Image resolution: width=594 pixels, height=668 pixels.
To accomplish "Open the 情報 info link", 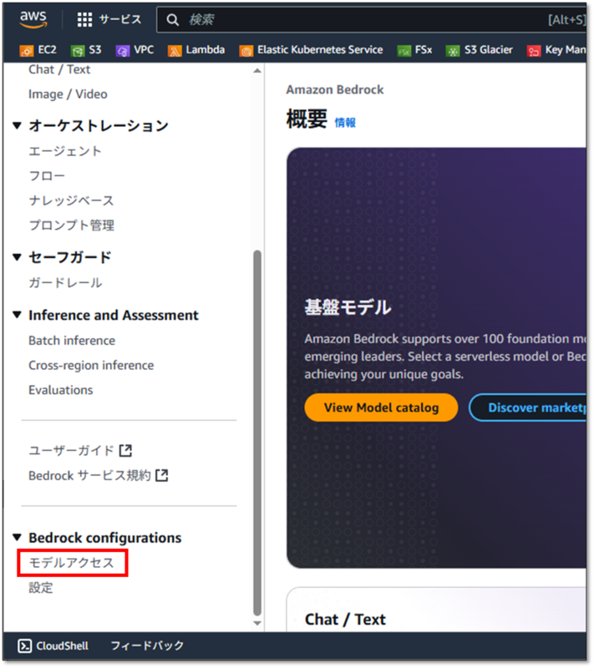I will tap(345, 123).
